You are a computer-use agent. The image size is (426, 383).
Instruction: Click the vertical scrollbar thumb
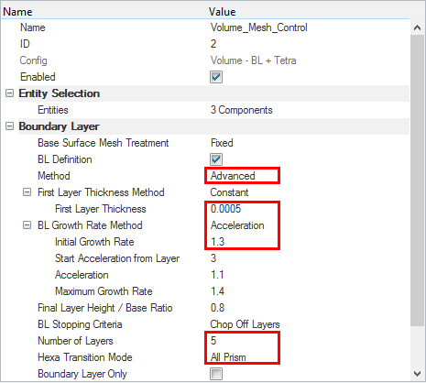click(x=417, y=181)
